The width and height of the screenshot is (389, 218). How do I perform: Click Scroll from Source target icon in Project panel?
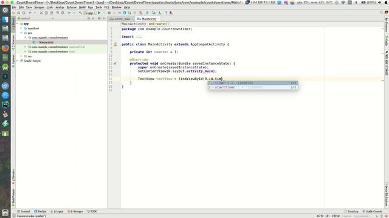pos(89,19)
